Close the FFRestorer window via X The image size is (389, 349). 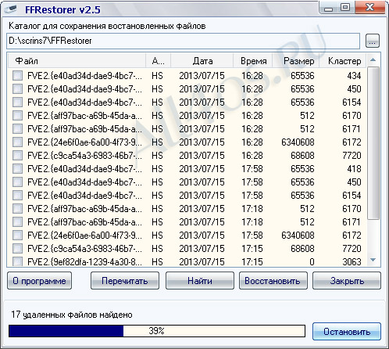369,8
